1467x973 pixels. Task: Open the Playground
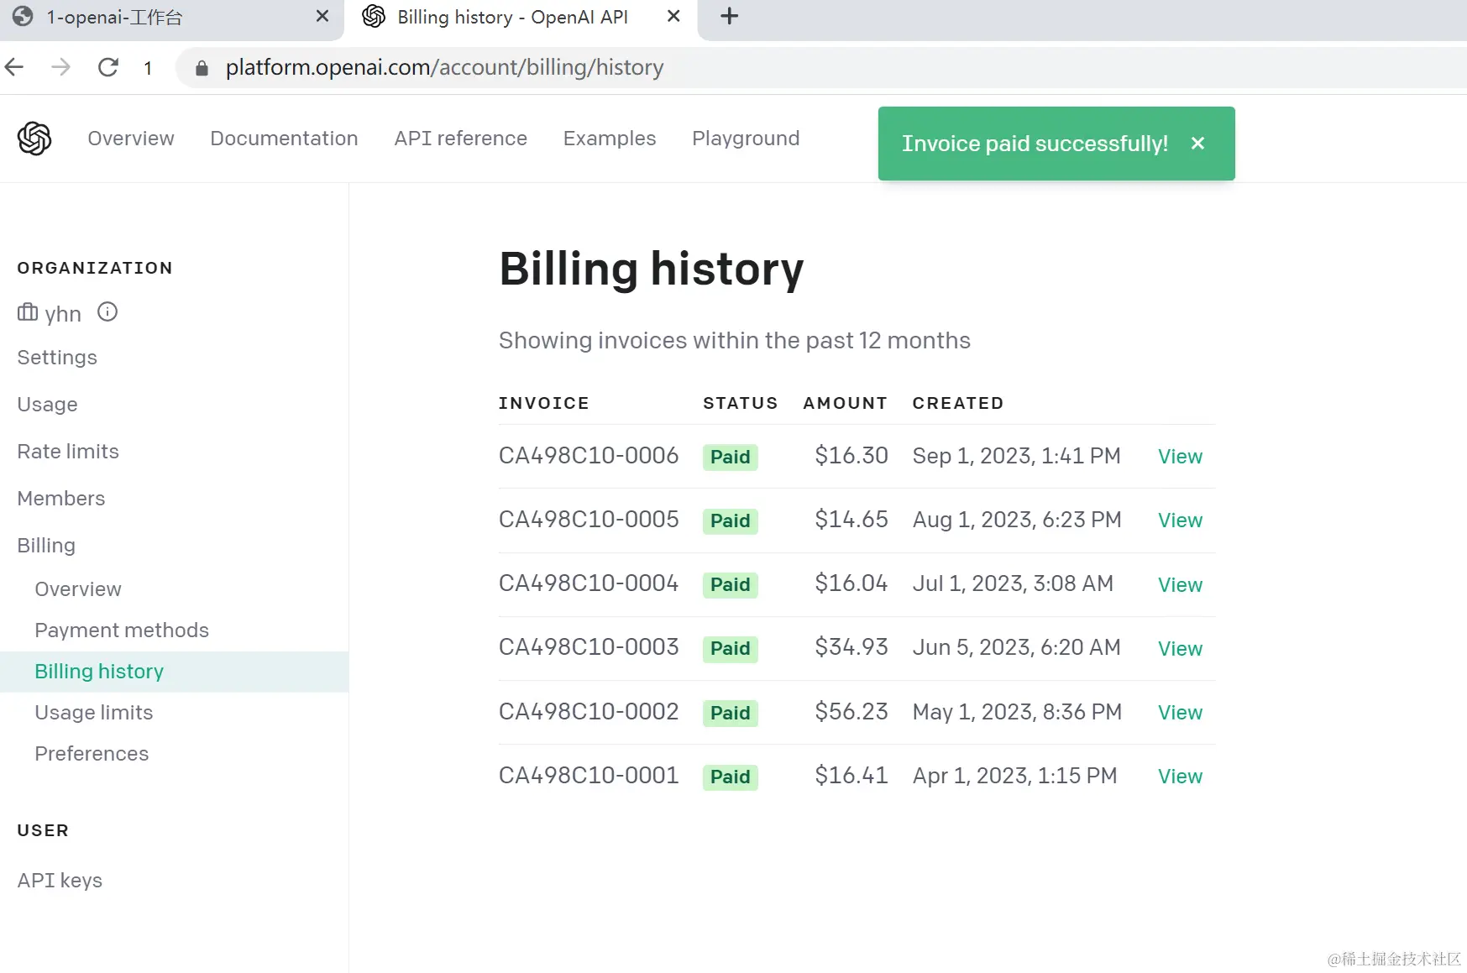(x=746, y=139)
